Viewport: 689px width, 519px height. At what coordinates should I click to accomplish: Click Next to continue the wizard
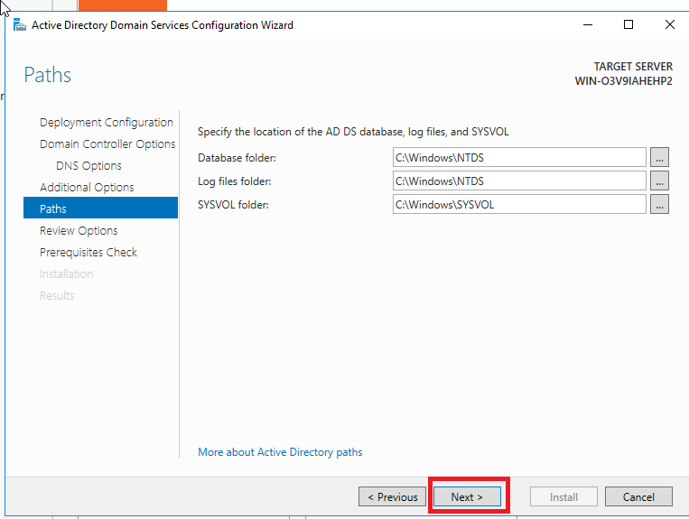[x=467, y=496]
